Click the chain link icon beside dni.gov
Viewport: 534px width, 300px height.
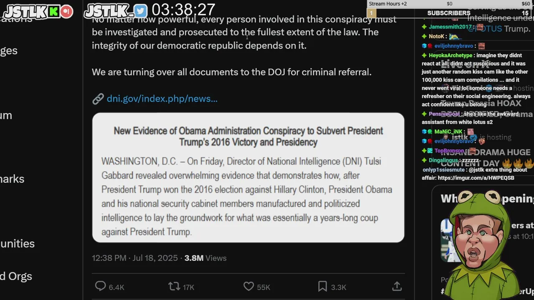[98, 99]
